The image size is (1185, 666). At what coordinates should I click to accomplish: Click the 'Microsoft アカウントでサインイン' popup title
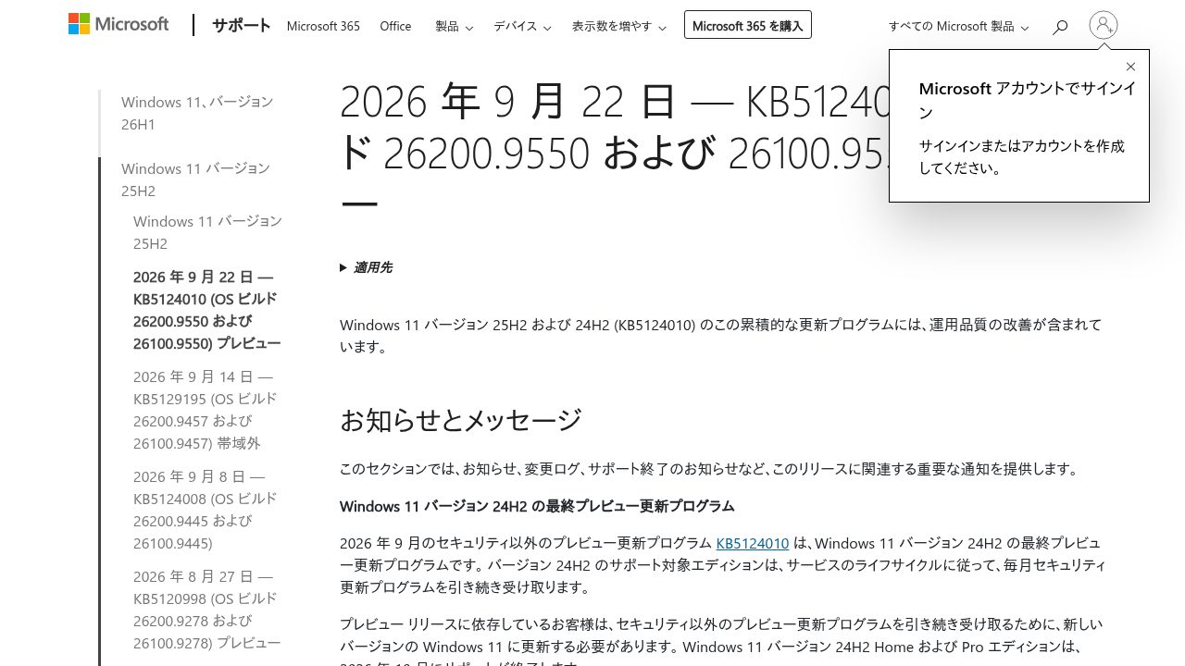pyautogui.click(x=1028, y=100)
